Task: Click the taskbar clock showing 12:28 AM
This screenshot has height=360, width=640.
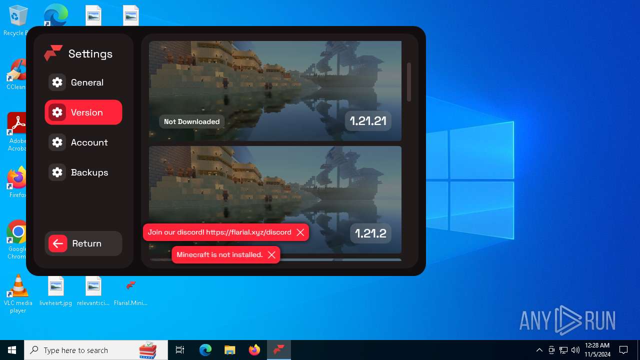Action: [597, 350]
